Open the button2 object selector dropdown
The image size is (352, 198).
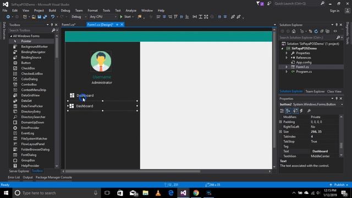click(x=342, y=105)
